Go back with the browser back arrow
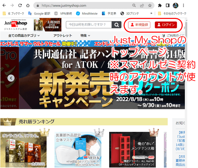Screen dimensions: 198x168 point(4,6)
